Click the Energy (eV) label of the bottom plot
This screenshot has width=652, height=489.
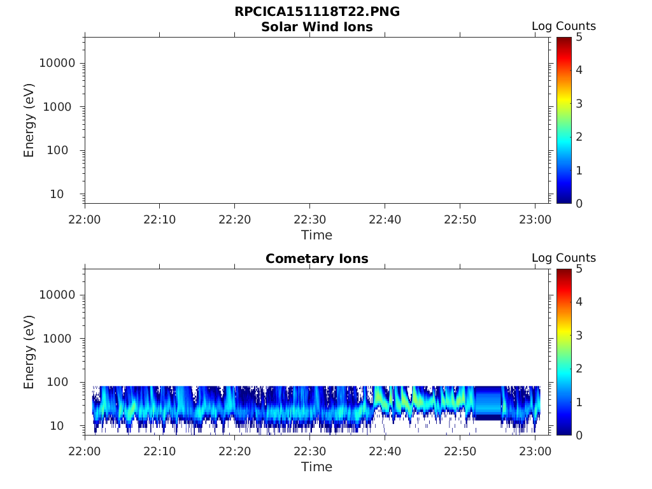(x=29, y=352)
